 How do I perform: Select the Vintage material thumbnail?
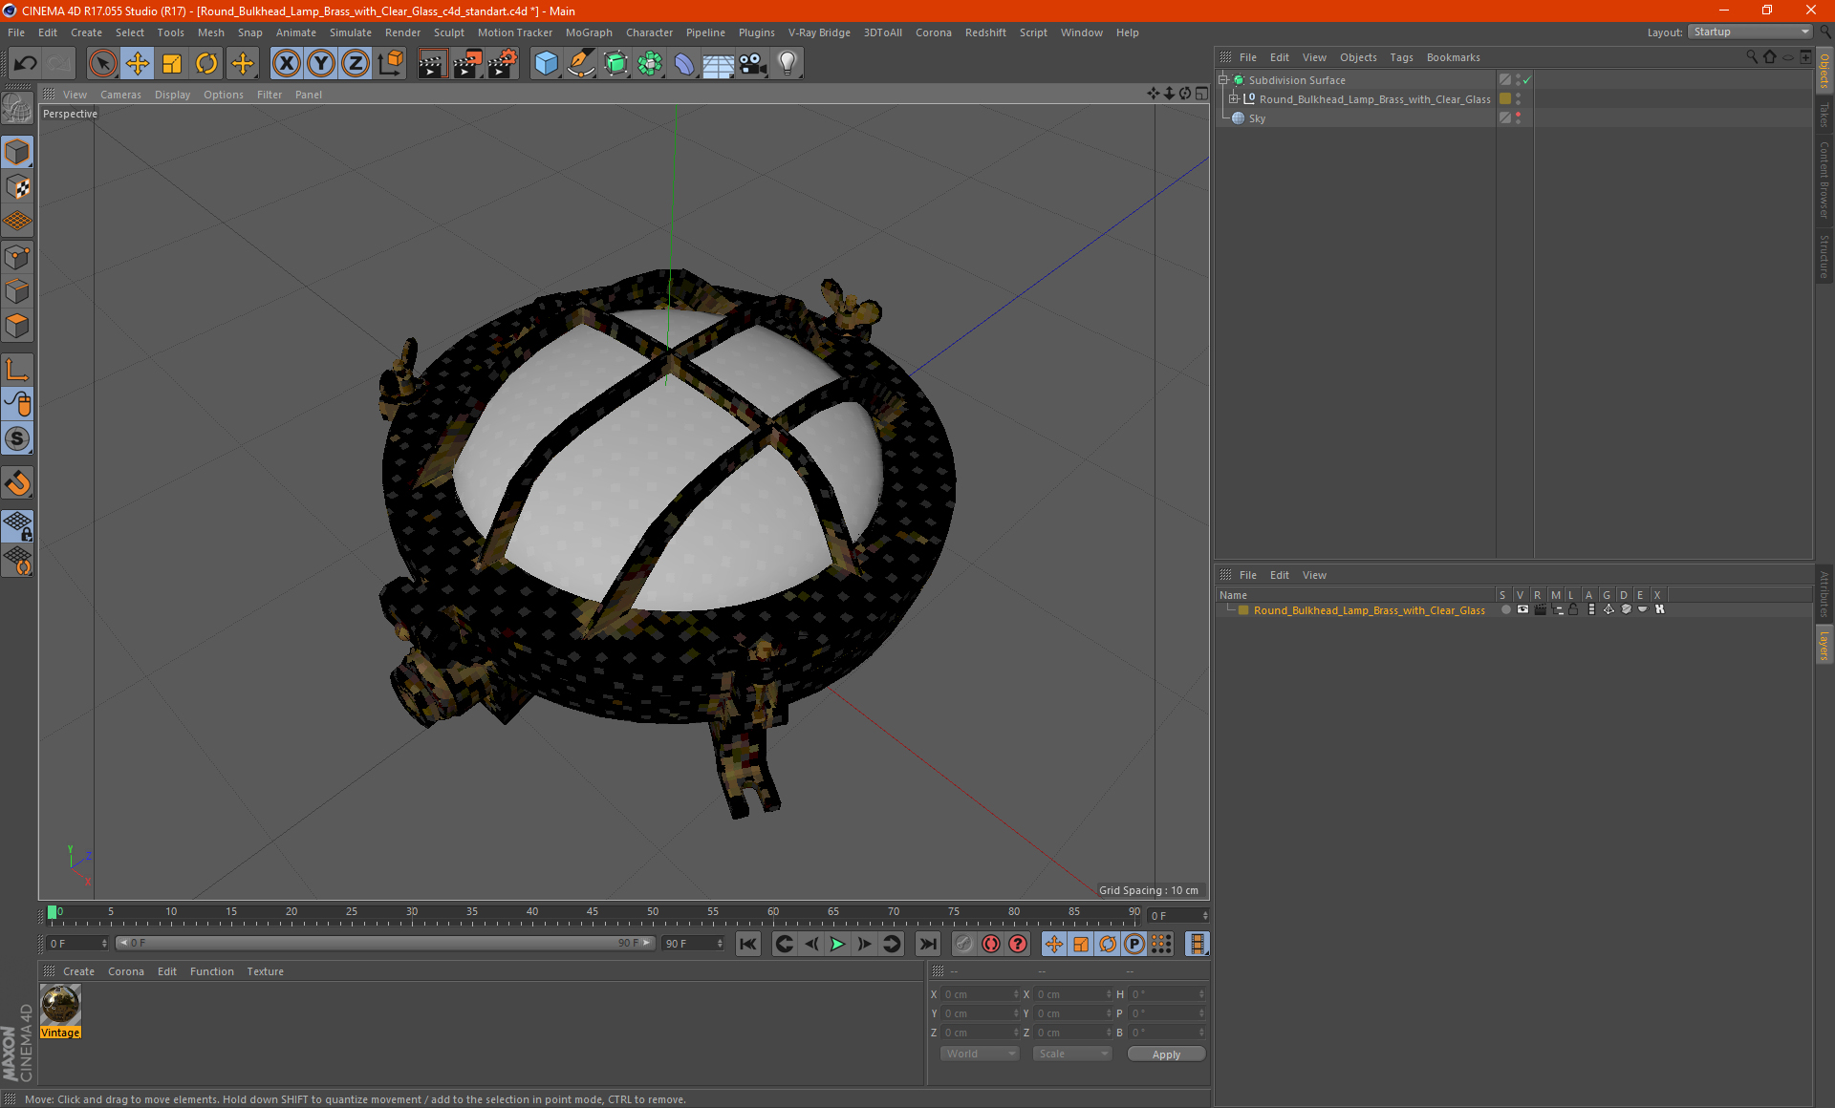tap(60, 1005)
